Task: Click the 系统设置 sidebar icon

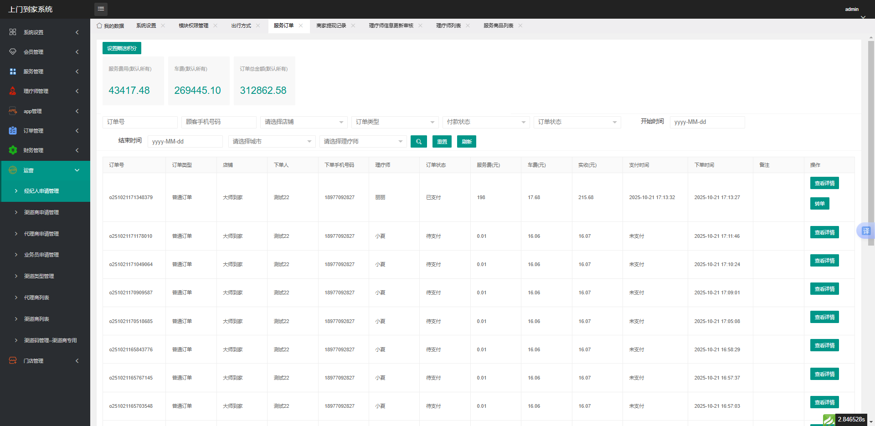Action: 13,32
